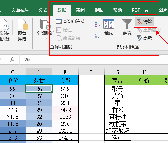
Task: Open the 帮助 tab
Action: coord(118,10)
